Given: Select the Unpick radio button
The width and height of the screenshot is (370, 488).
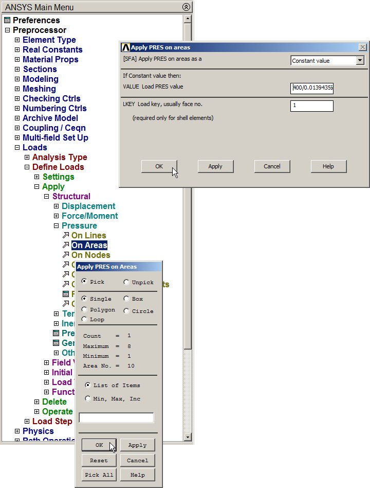Looking at the screenshot, I should pyautogui.click(x=126, y=282).
